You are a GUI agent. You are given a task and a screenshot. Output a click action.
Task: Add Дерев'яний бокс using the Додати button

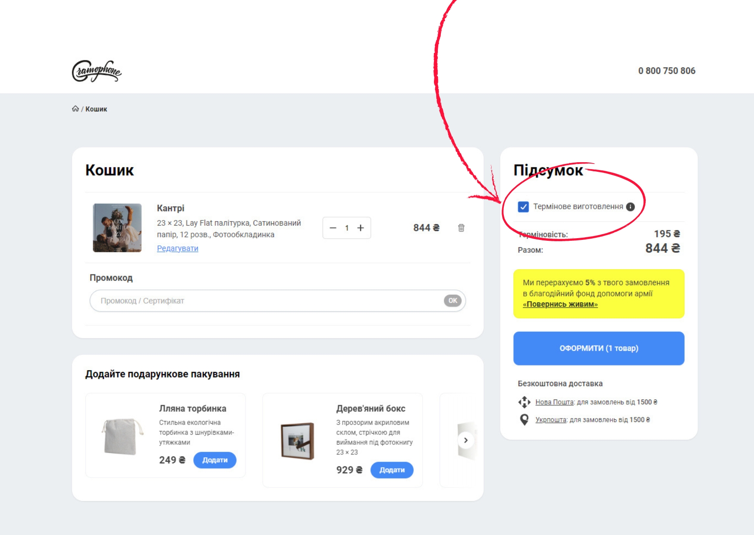click(392, 470)
